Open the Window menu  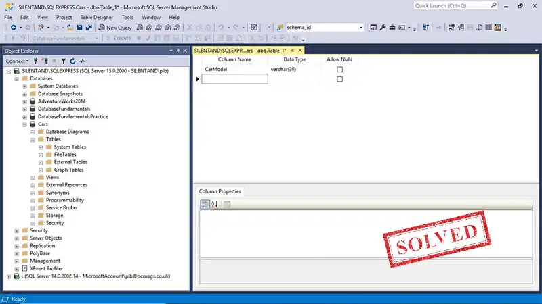tap(151, 17)
